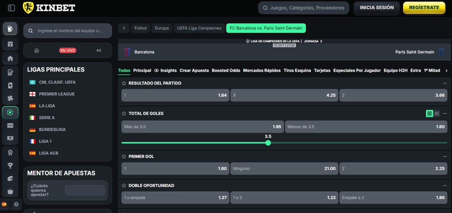
Task: Click the soccer ball sports sidebar icon
Action: coord(10,112)
